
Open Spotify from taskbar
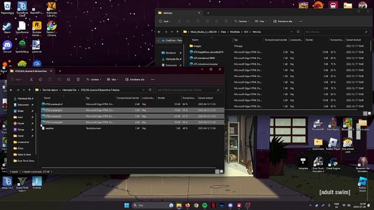[205, 205]
